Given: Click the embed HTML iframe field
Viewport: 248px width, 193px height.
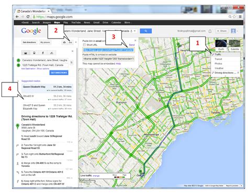Looking at the screenshot, I should pyautogui.click(x=108, y=59).
